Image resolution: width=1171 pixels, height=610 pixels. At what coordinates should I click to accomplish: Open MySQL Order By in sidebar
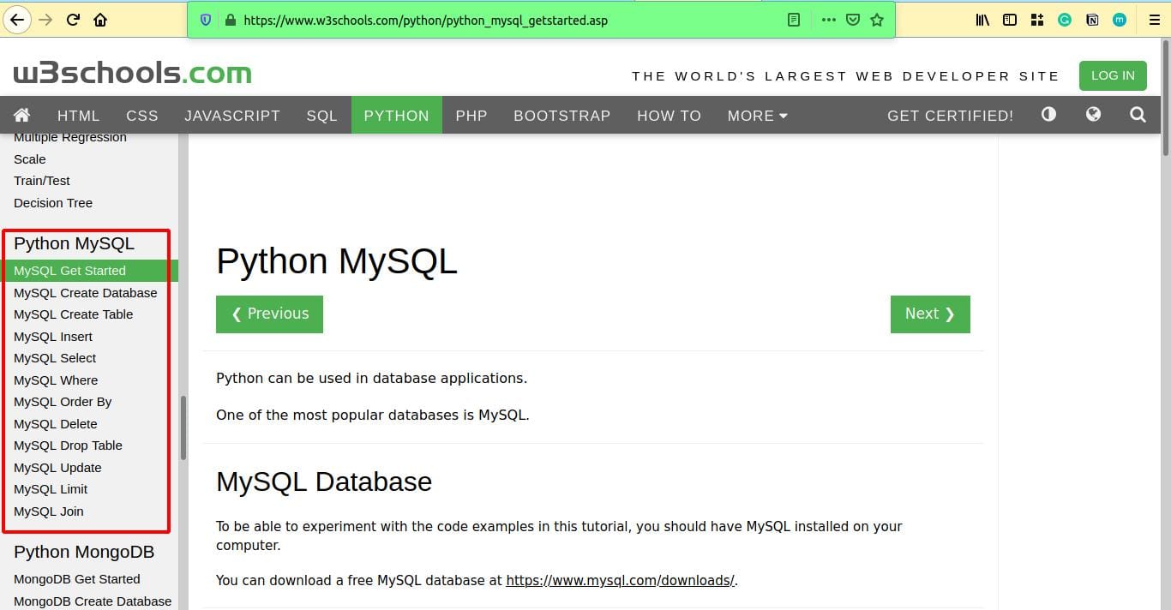click(63, 402)
